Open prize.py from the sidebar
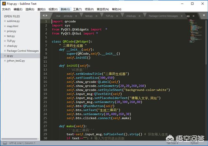This screenshot has height=146, width=208. (12, 31)
